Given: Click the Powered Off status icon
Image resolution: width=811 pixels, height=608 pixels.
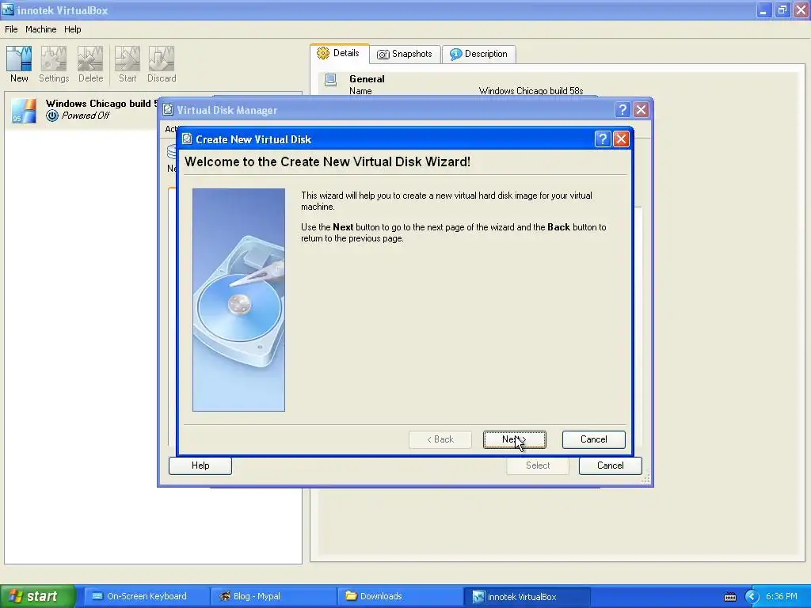Looking at the screenshot, I should click(52, 116).
